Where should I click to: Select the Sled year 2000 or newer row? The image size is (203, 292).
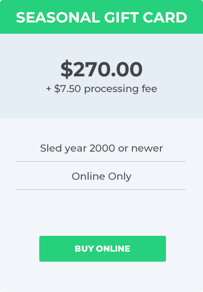101,148
